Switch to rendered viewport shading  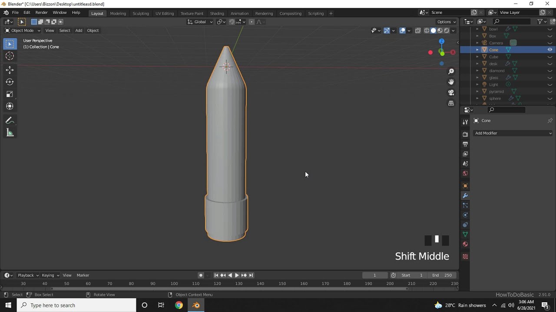(447, 30)
